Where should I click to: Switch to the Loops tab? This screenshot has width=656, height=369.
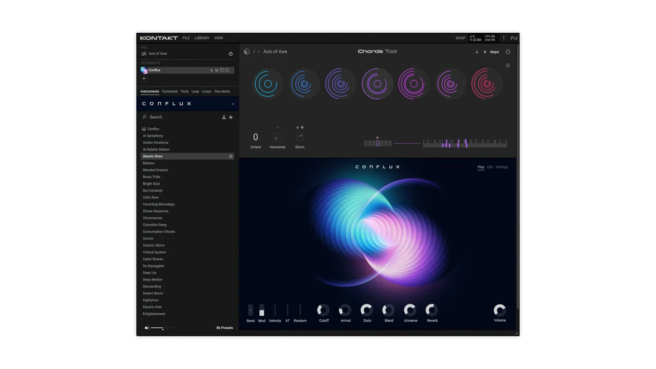pyautogui.click(x=207, y=91)
